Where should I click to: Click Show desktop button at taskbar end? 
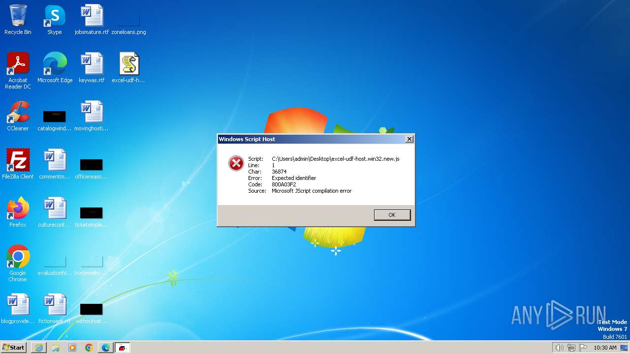(x=625, y=348)
